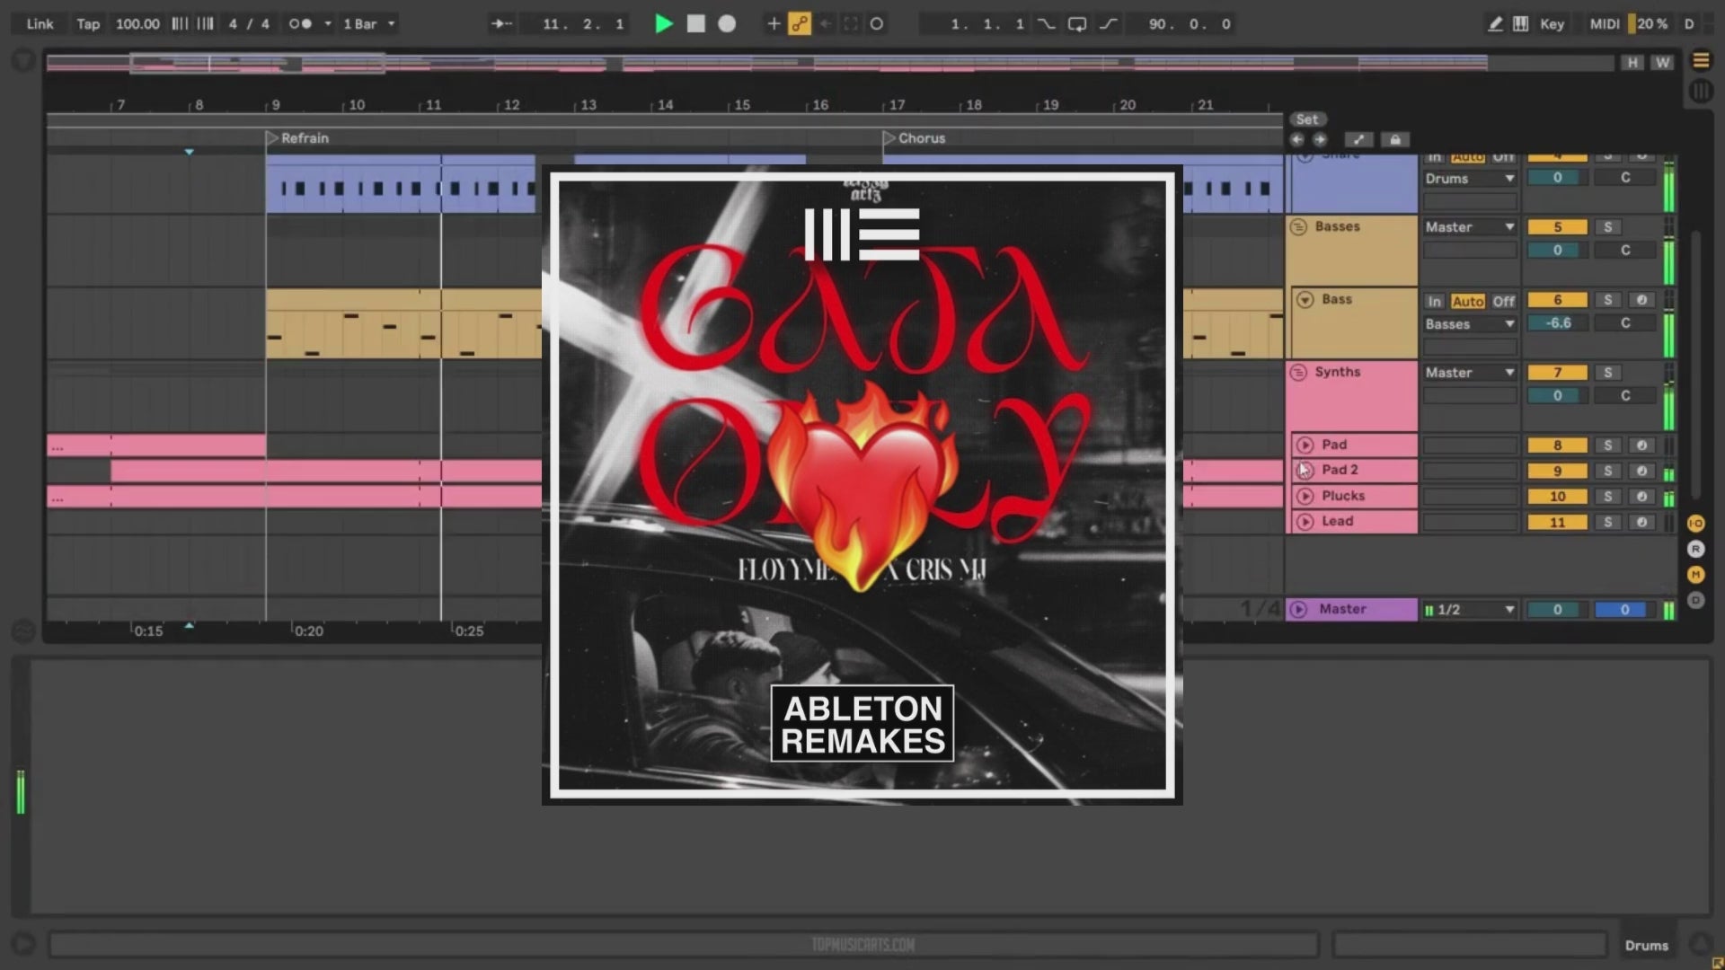Toggle the Lock Envelopes icon

click(1395, 140)
